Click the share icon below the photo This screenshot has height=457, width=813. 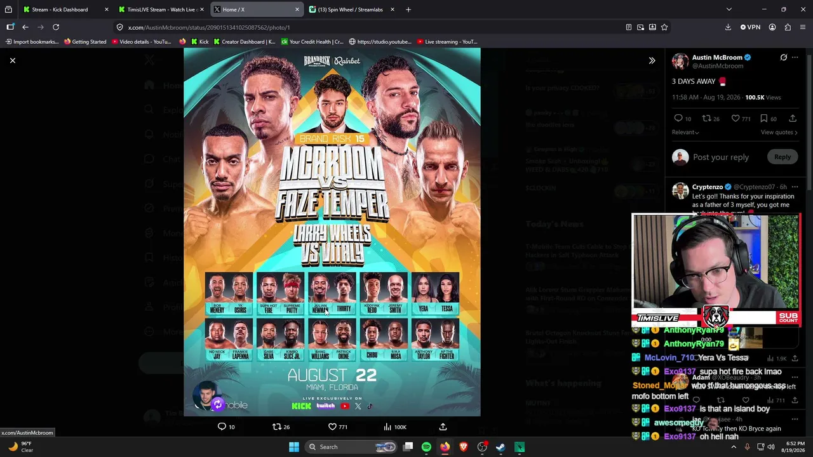(443, 427)
